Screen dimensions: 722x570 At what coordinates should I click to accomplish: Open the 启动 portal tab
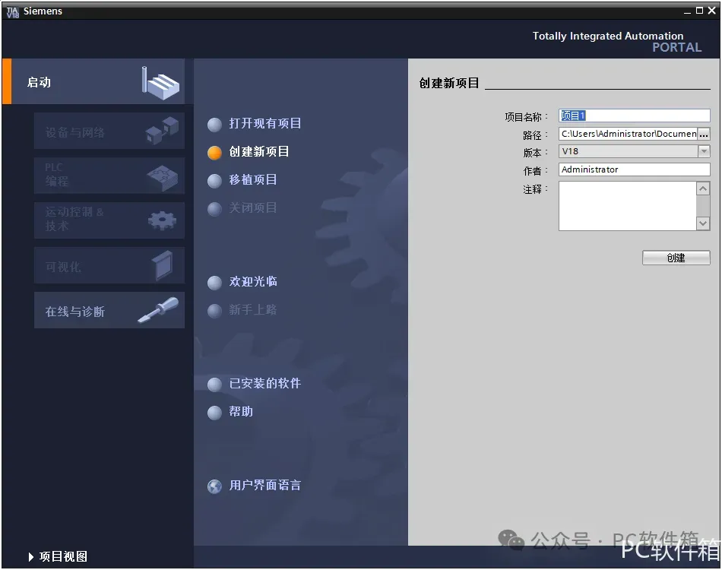(x=94, y=81)
